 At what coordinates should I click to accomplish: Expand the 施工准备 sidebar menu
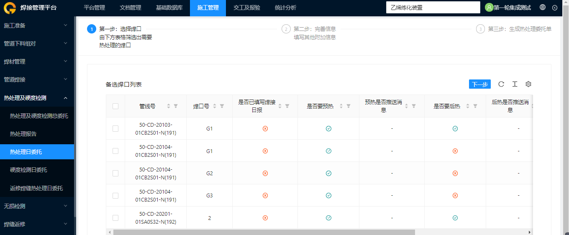pos(37,26)
